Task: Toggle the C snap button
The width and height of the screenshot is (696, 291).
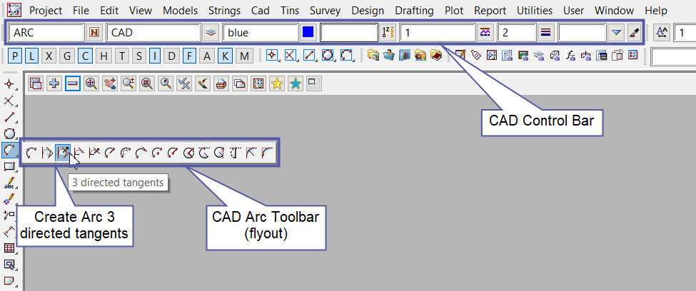Action: click(x=85, y=56)
